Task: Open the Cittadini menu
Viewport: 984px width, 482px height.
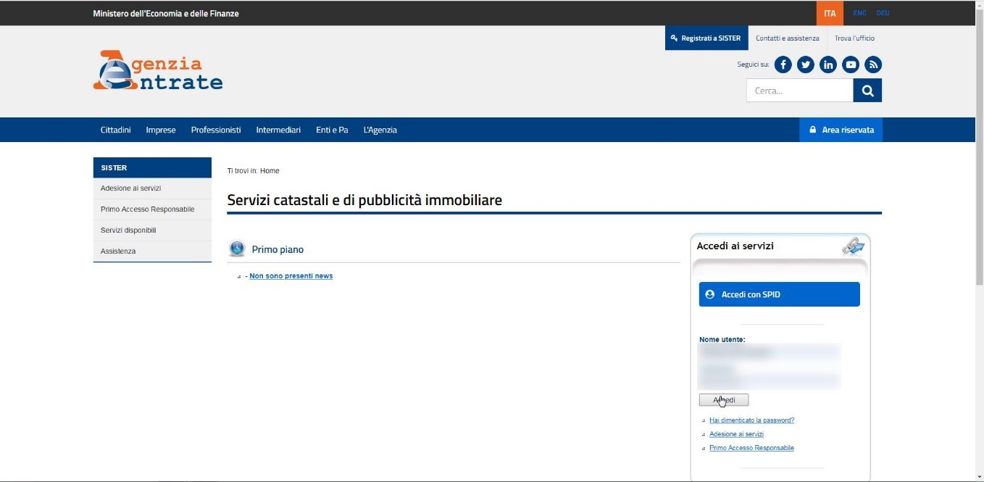Action: point(116,130)
